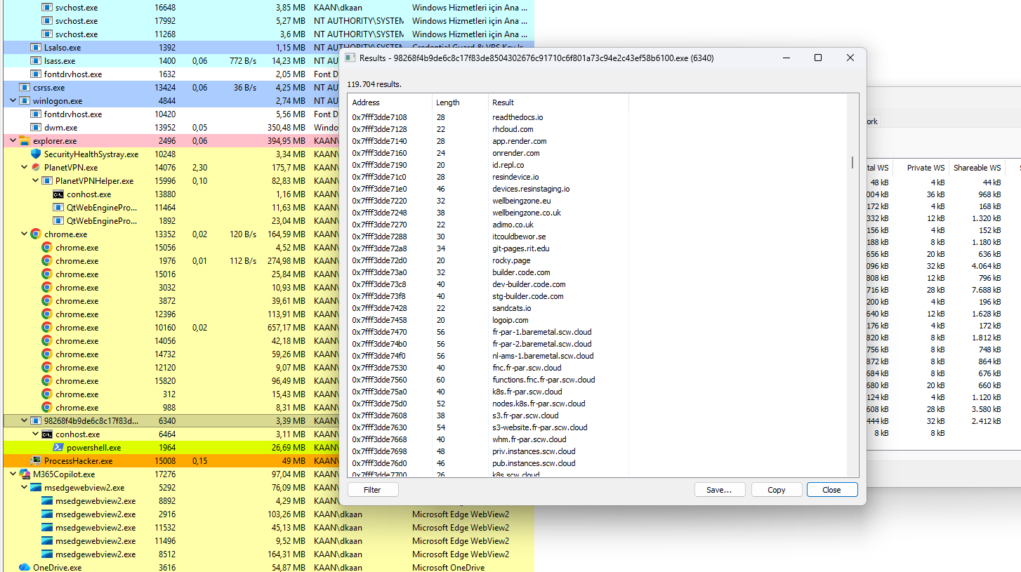The image size is (1021, 572).
Task: Click the Copy button in Results dialog
Action: click(x=777, y=490)
